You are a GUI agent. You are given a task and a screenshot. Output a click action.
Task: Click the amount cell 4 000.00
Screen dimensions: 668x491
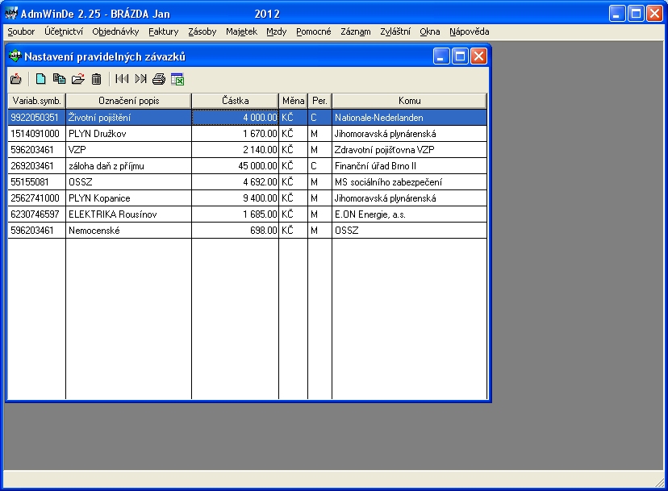[235, 118]
